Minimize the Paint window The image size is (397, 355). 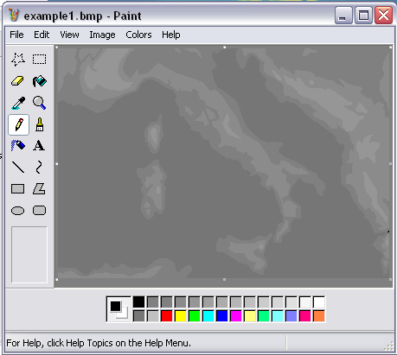(343, 16)
